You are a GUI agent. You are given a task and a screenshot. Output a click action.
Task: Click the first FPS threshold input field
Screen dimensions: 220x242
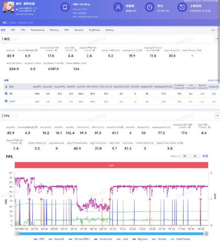click(x=186, y=156)
